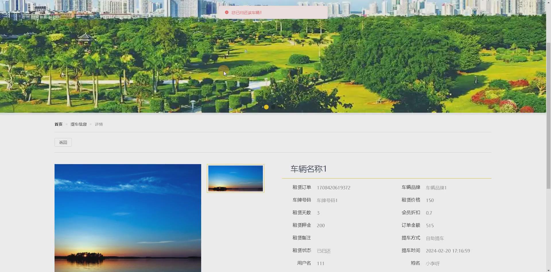Click the large sunset preview image
The height and width of the screenshot is (272, 551).
pyautogui.click(x=128, y=218)
